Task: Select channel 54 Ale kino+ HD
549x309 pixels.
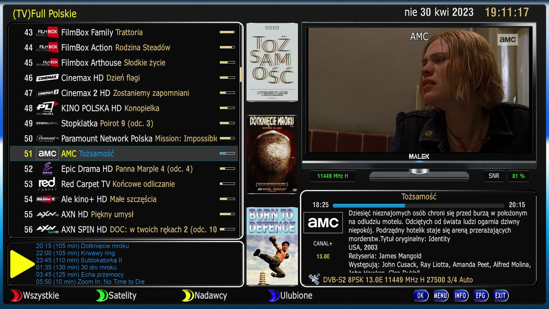Action: point(124,199)
